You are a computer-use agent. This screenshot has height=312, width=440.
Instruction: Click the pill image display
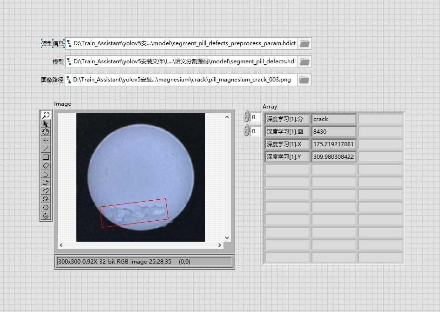tap(141, 177)
